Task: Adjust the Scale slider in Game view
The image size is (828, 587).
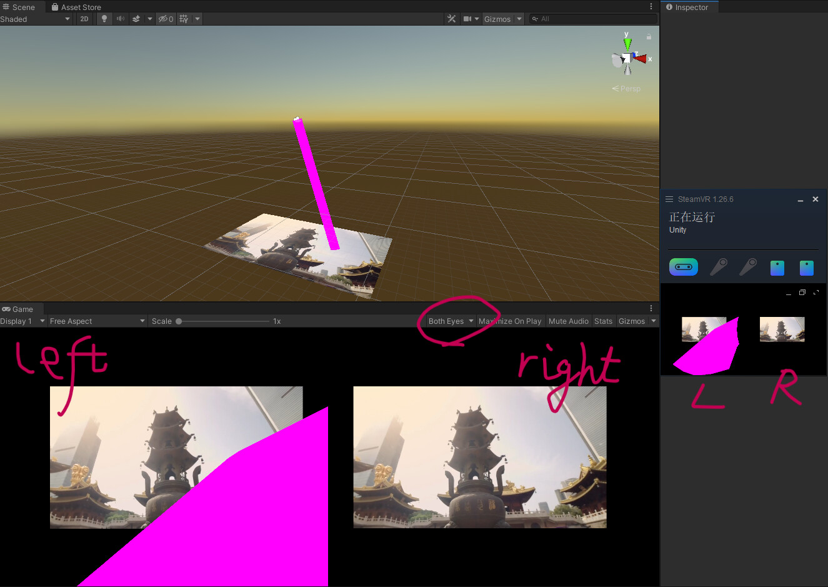Action: click(x=178, y=321)
